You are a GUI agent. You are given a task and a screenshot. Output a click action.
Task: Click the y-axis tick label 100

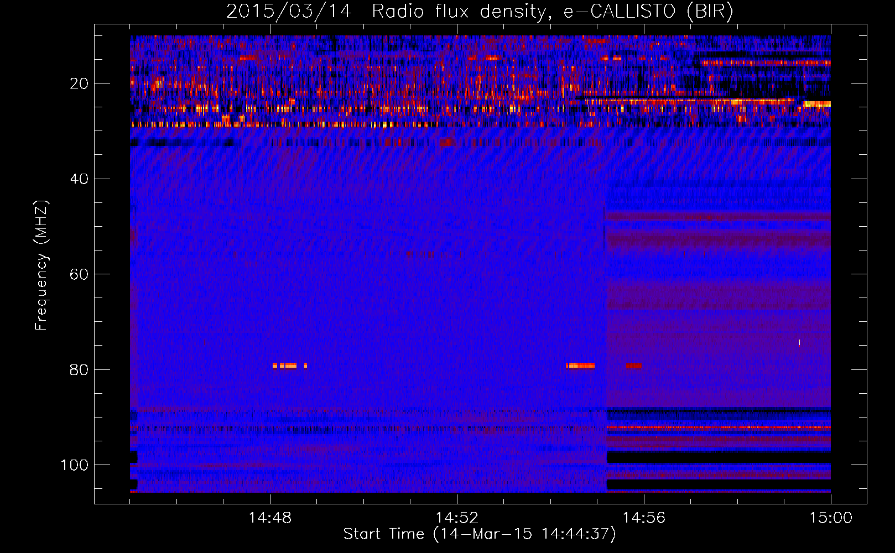[75, 465]
